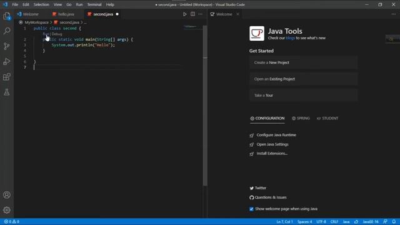Open the View menu
Image resolution: width=400 pixels, height=225 pixels.
tap(57, 4)
